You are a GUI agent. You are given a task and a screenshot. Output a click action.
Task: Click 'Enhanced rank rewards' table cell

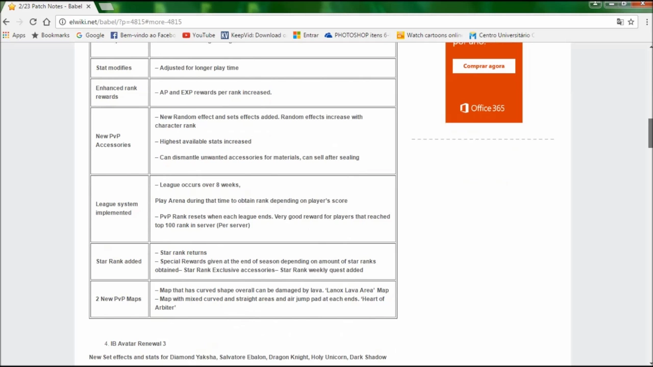coord(119,92)
